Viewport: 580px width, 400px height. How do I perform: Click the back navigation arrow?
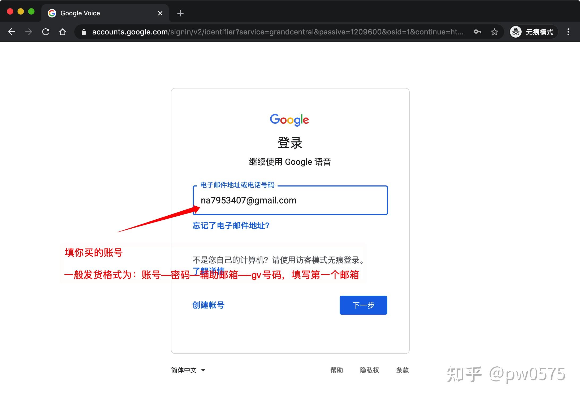[x=12, y=32]
